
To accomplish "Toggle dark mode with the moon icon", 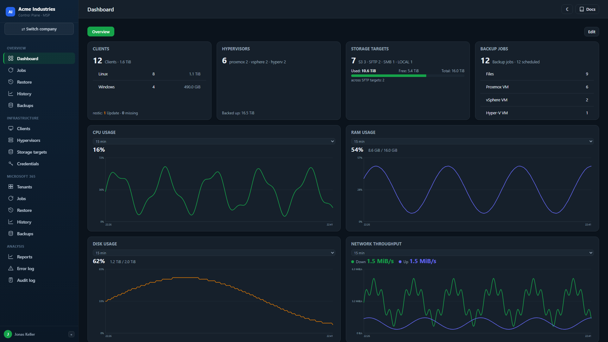I will pos(567,9).
